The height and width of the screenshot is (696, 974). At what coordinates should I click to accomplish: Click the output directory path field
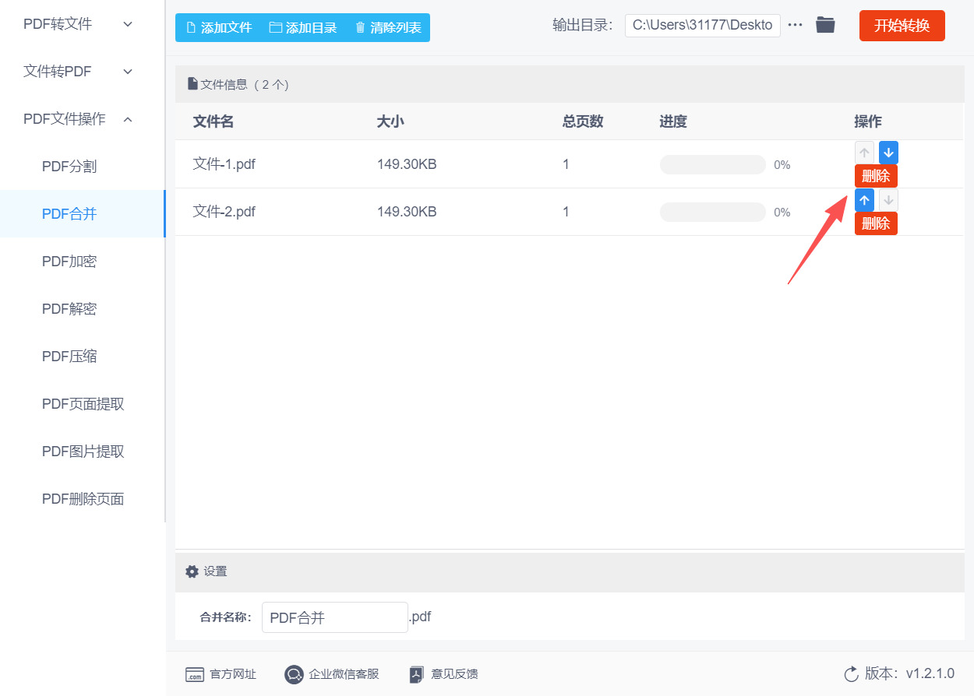[x=702, y=25]
